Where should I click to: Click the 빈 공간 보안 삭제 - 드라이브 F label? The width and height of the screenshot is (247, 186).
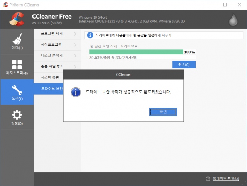click(x=113, y=46)
